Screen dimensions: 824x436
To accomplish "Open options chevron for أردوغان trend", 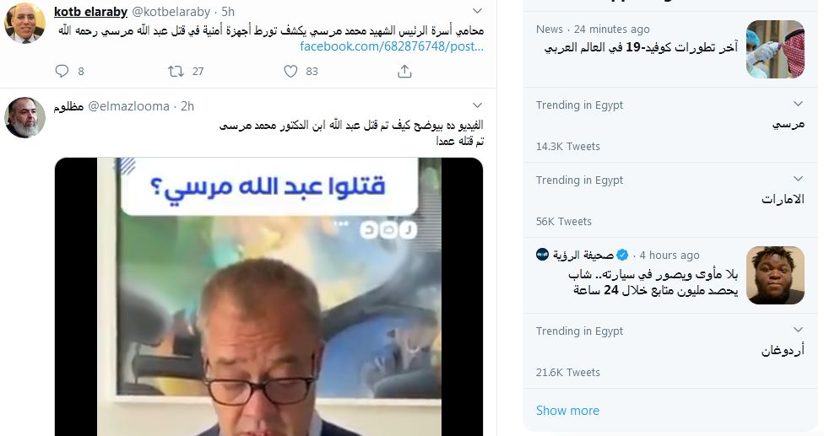I will [x=799, y=330].
